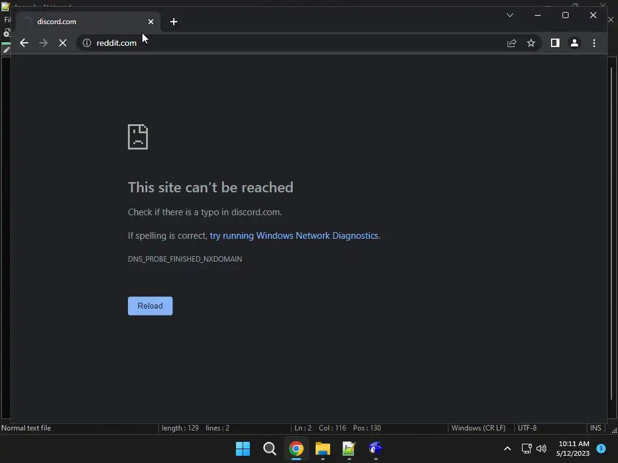Screen dimensions: 618x463
Task: Open the Windows Network Diagnostics link
Action: point(294,236)
